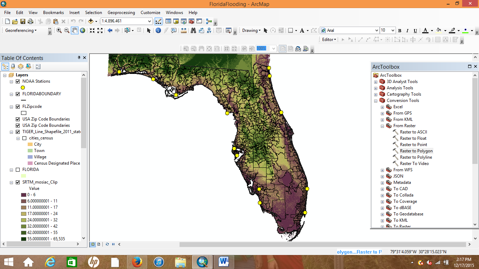Toggle Italic text formatting
479x269 pixels.
(x=407, y=30)
